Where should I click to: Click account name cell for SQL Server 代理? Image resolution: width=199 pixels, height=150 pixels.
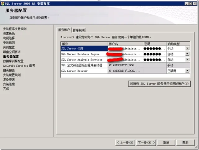pos(125,49)
